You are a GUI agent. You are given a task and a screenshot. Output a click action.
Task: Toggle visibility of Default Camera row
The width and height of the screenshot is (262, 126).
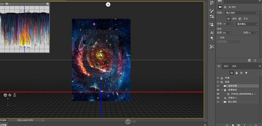tap(218, 102)
